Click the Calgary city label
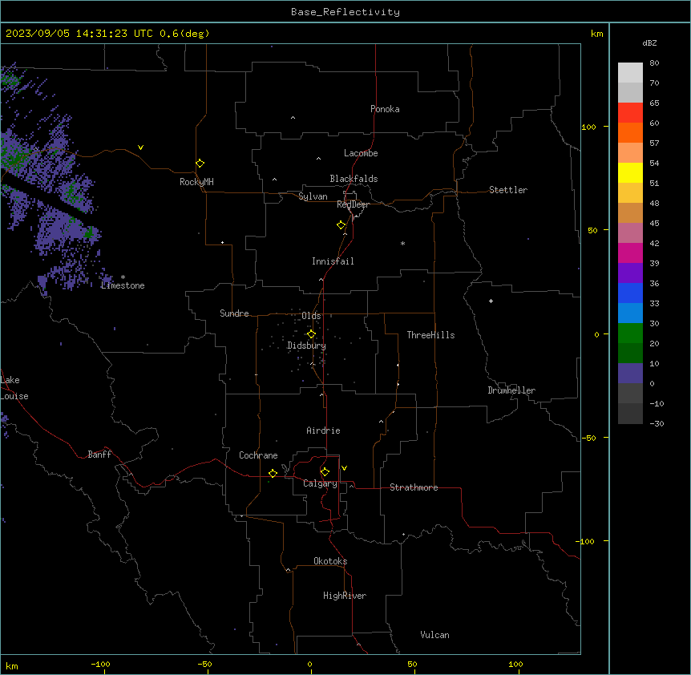691x675 pixels. coord(321,483)
